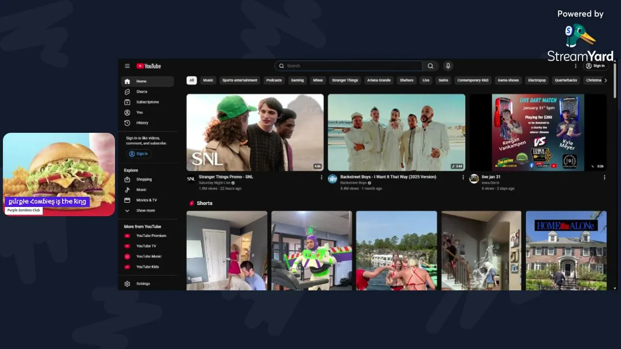Open the Saturday Night Live channel avatar
The width and height of the screenshot is (621, 349).
pyautogui.click(x=191, y=179)
